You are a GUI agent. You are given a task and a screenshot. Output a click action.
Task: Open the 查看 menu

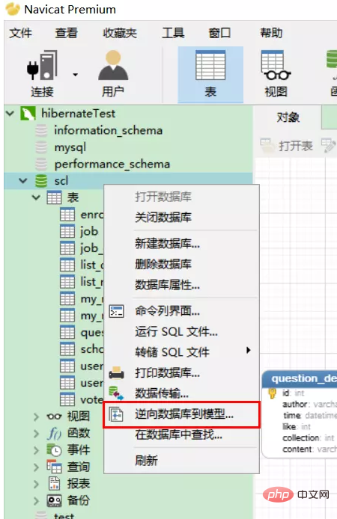tap(66, 33)
